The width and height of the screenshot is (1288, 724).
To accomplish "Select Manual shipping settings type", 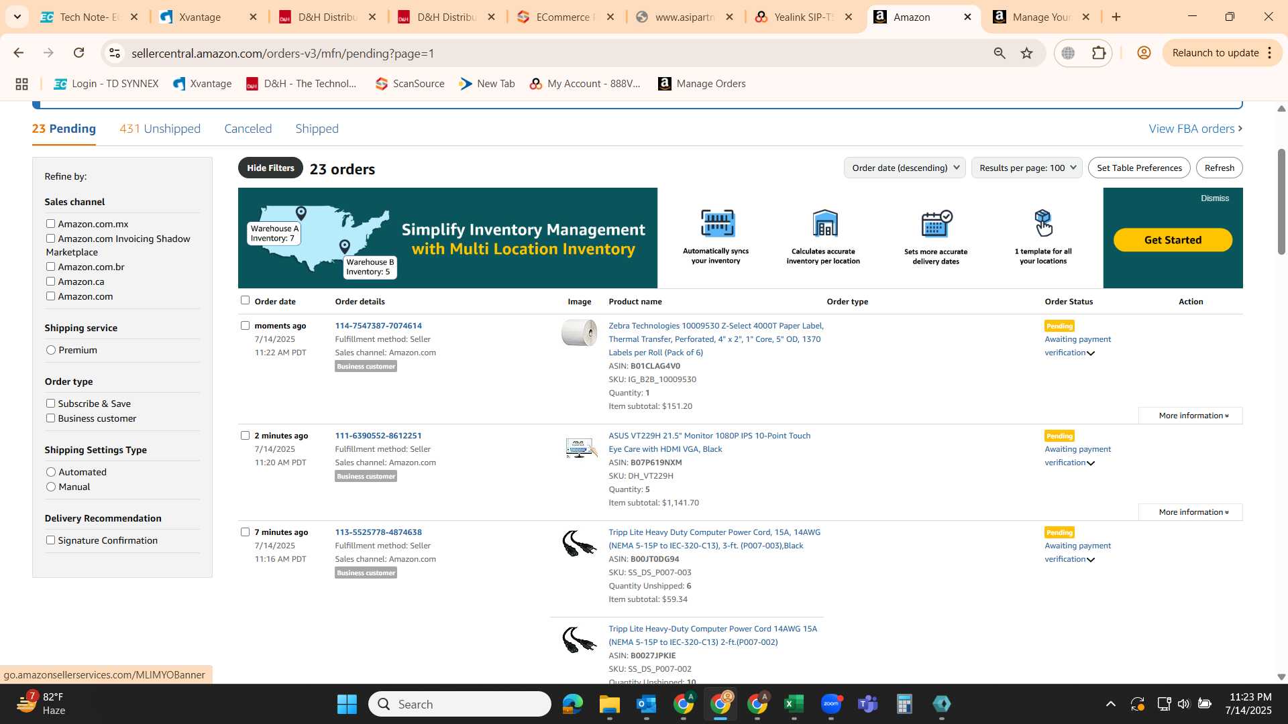I will [51, 487].
